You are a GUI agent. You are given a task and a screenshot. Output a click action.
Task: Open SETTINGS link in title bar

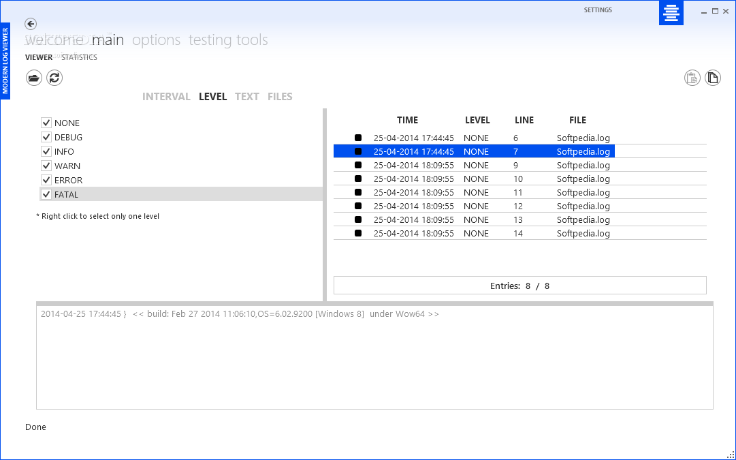click(x=598, y=10)
